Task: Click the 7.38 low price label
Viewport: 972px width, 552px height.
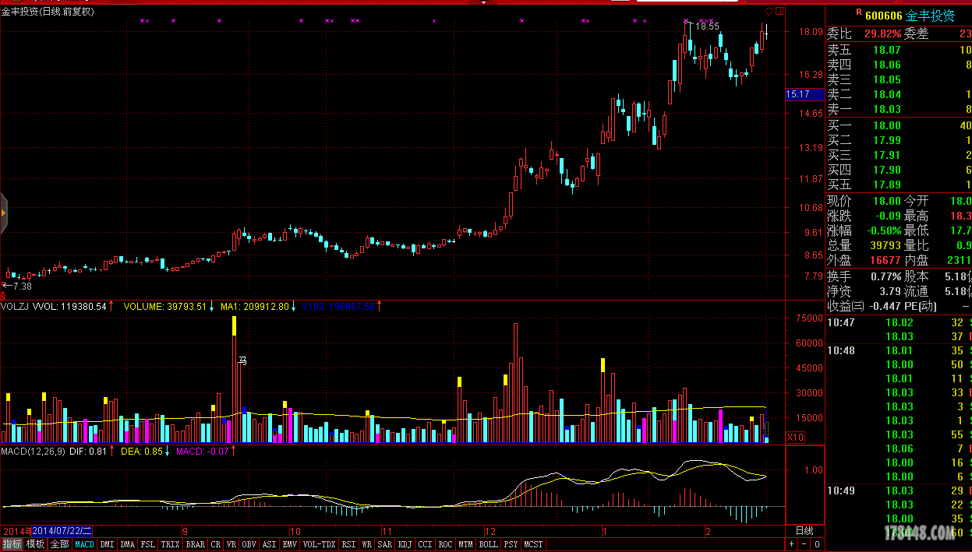Action: (20, 287)
